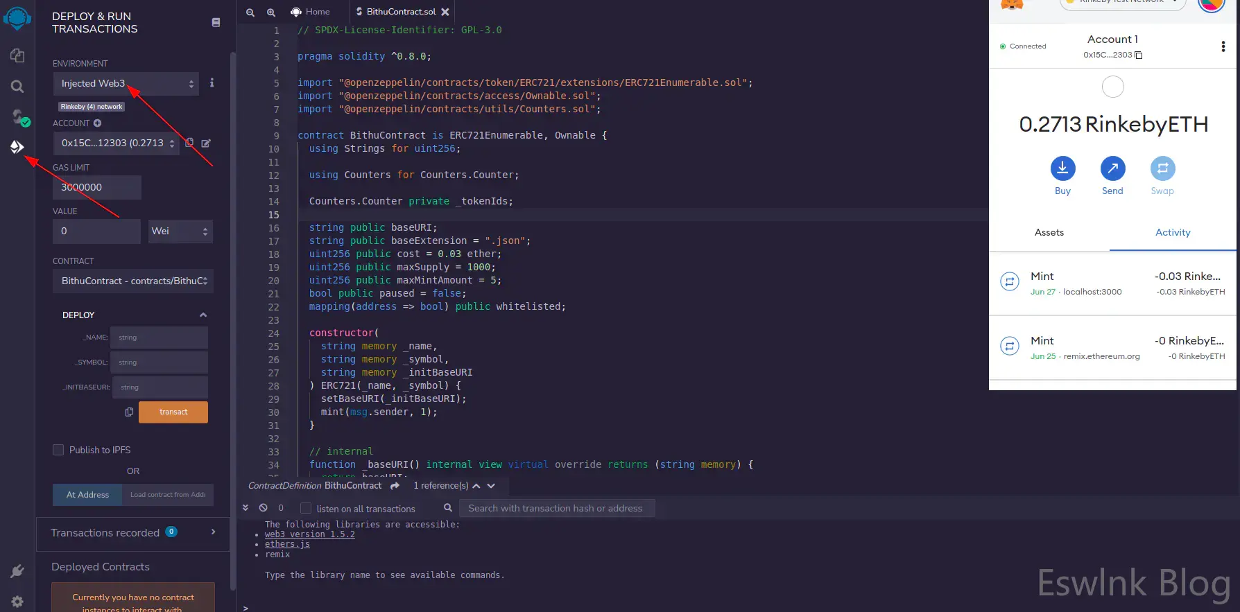Switch to MetaMask Assets tab

click(x=1049, y=233)
